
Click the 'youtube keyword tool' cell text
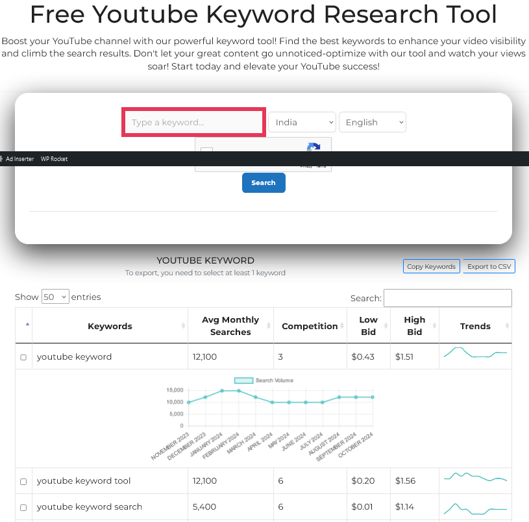pos(84,480)
